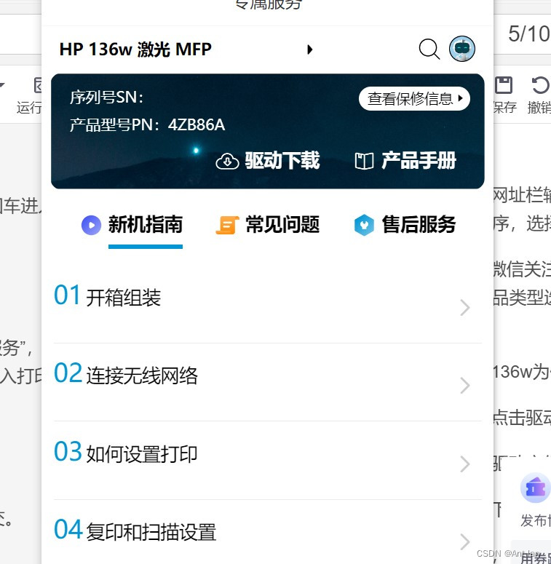
Task: Click the purple play icon beside 新机指南
Action: pyautogui.click(x=92, y=225)
